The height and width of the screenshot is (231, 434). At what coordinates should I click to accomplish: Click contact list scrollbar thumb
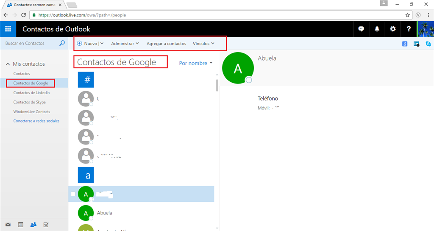pyautogui.click(x=217, y=85)
